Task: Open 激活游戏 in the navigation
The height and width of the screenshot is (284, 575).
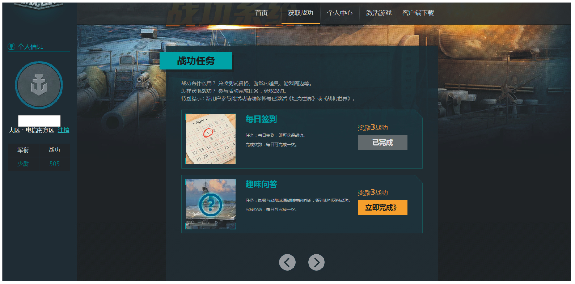Action: point(379,13)
